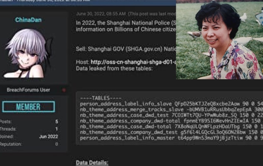Click the June 30, 2022 post timestamp
Image resolution: width=263 pixels, height=166 pixels.
[101, 14]
